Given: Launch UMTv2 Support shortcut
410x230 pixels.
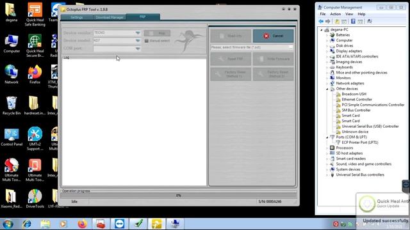Looking at the screenshot, I should tap(35, 139).
